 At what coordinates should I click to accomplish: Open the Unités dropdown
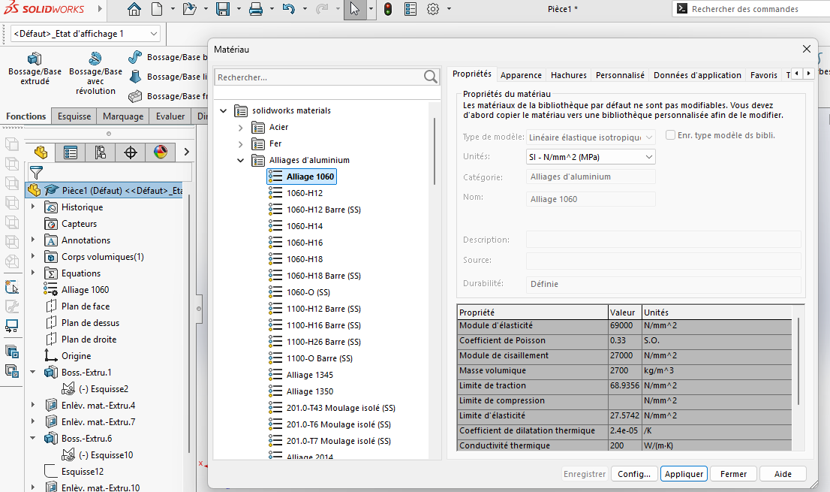(591, 157)
